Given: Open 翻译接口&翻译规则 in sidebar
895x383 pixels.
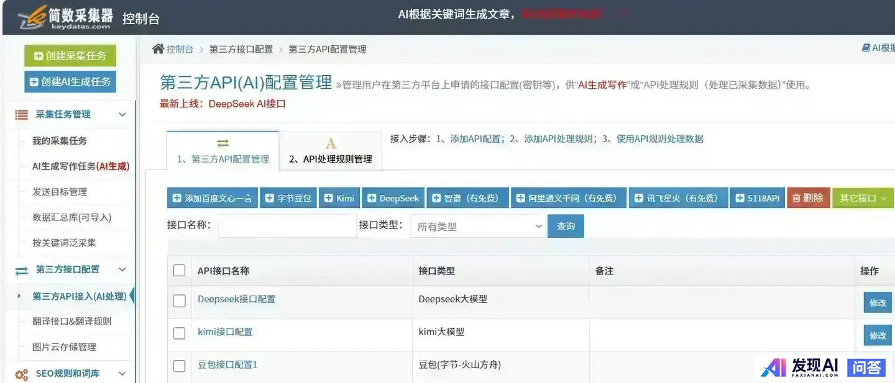Looking at the screenshot, I should pyautogui.click(x=71, y=322).
